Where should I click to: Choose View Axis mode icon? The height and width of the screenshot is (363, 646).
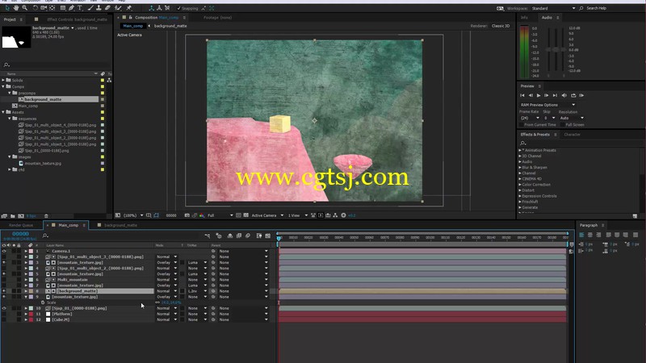coord(167,8)
